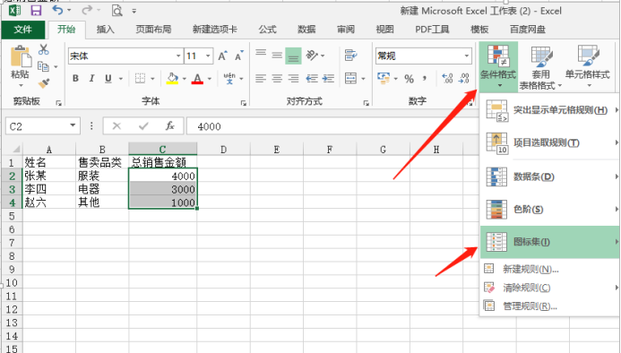Viewport: 621px width, 353px height.
Task: Open the Name Box dropdown arrow
Action: tap(73, 125)
